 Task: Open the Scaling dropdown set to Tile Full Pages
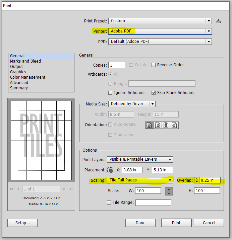140,180
